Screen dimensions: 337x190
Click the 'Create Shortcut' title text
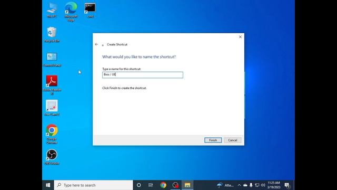click(x=117, y=44)
